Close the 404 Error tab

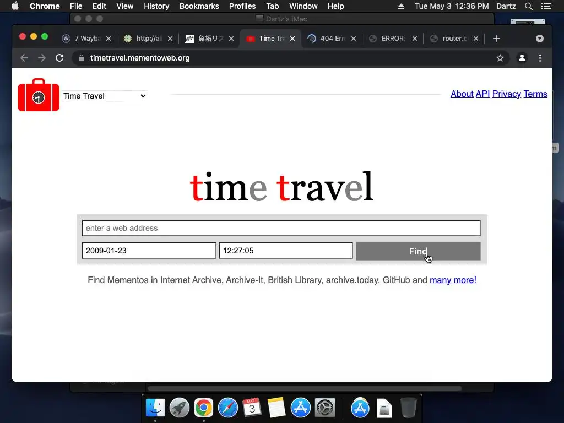[354, 39]
